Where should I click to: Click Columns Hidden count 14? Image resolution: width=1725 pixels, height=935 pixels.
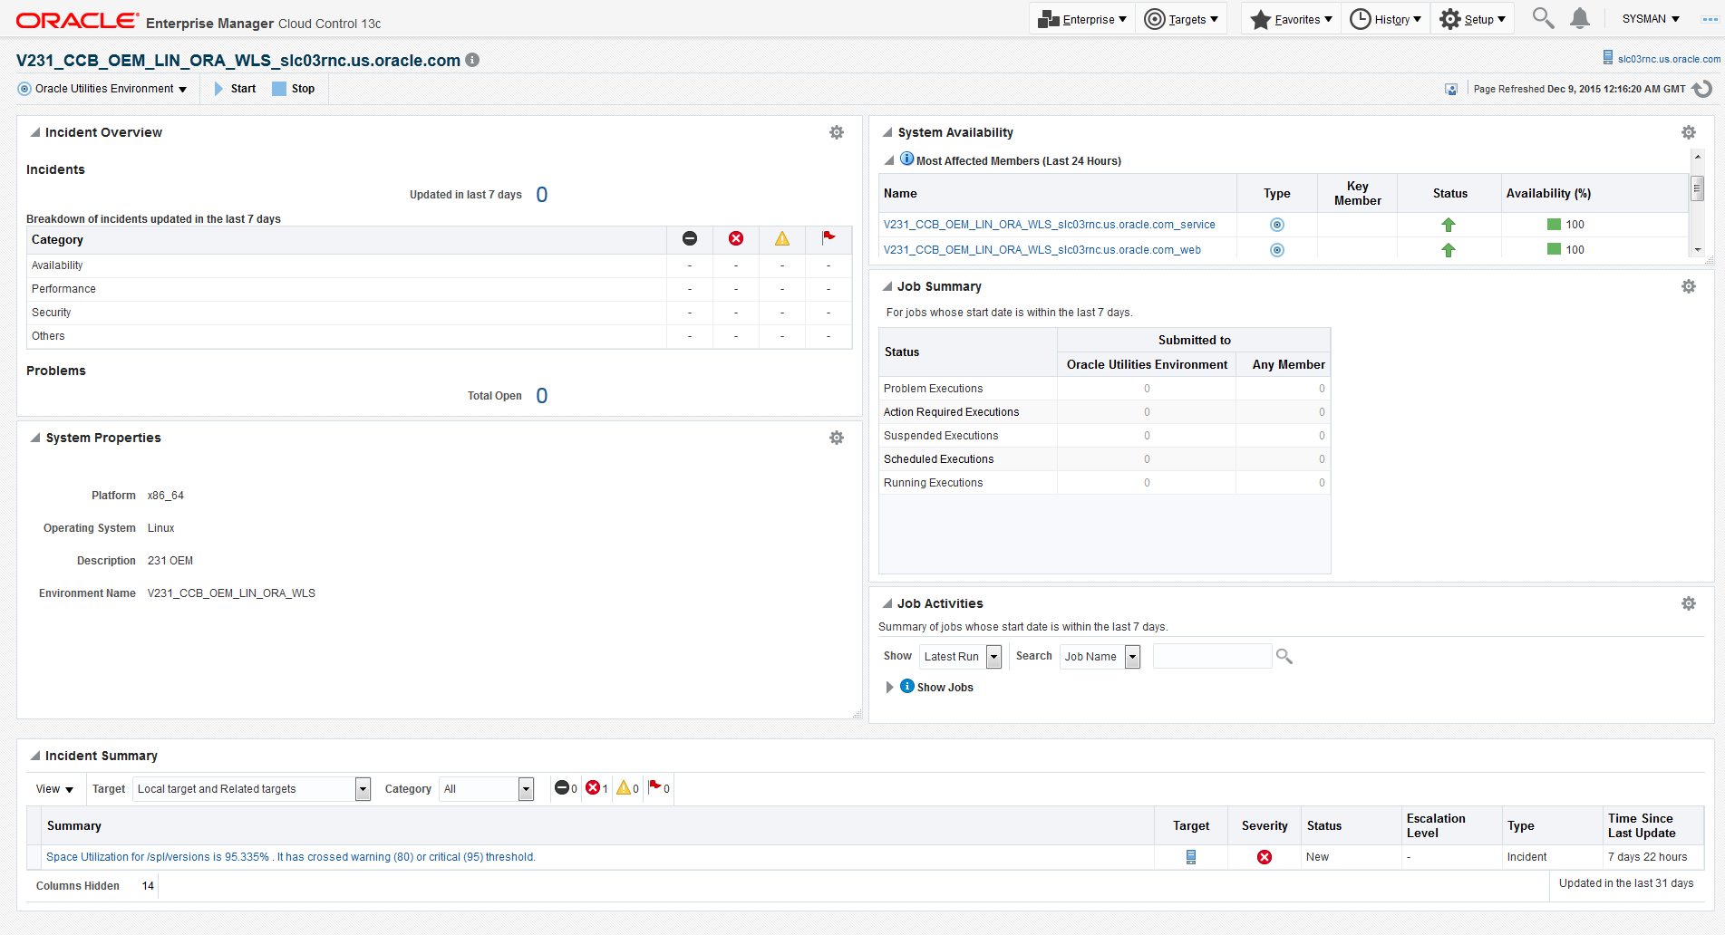pyautogui.click(x=148, y=886)
